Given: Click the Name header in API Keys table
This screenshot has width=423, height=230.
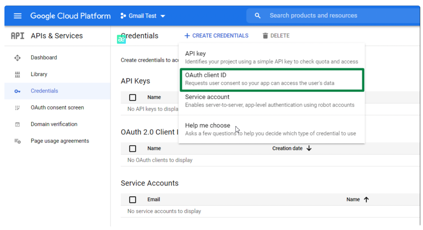Looking at the screenshot, I should (x=154, y=97).
